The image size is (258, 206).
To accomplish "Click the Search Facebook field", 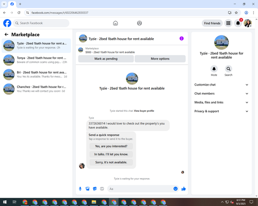I will (x=41, y=23).
